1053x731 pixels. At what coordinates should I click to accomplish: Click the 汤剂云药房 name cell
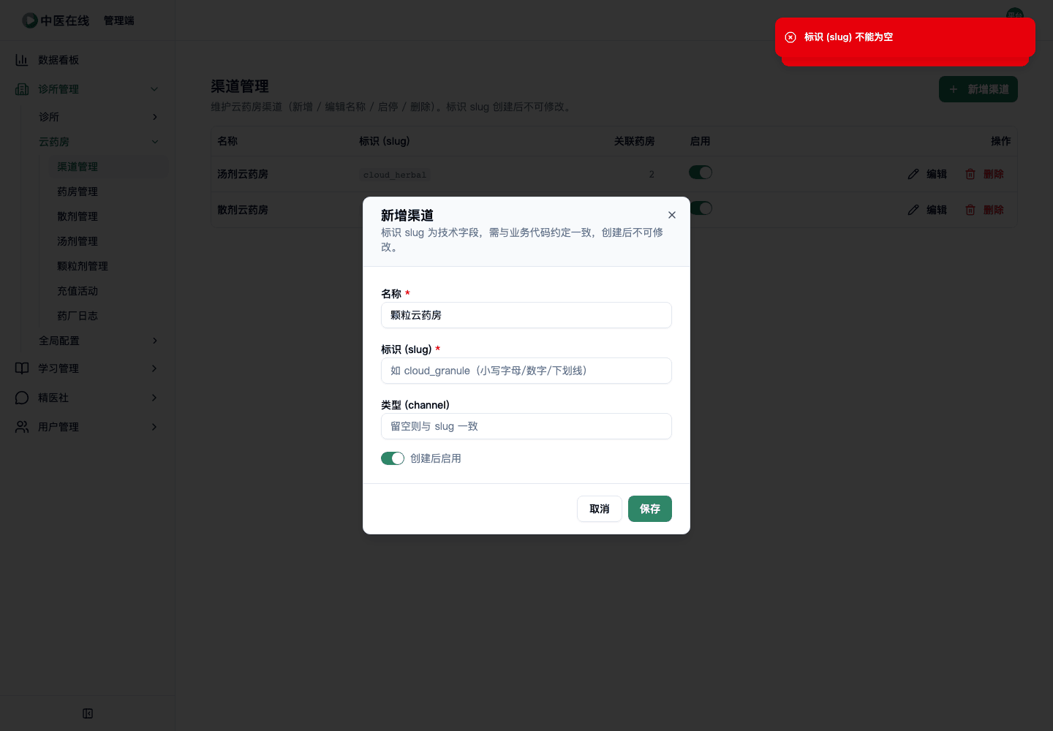coord(243,174)
